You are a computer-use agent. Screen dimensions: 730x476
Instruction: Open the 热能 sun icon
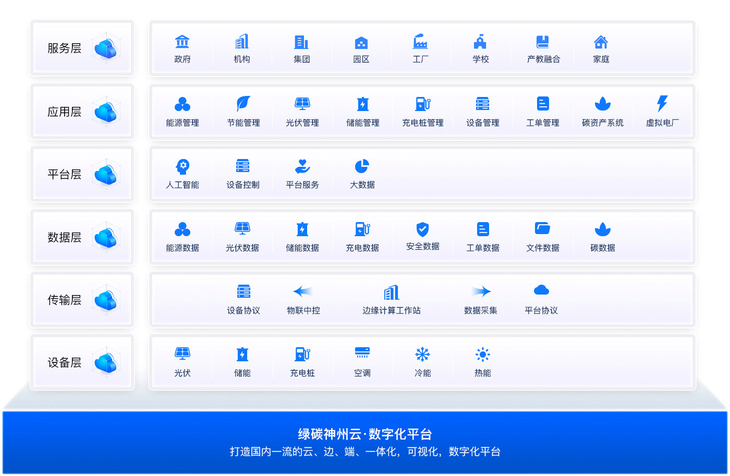click(483, 355)
